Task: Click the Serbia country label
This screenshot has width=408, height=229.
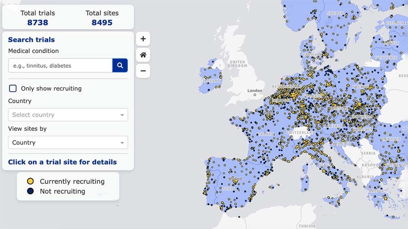Action: pyautogui.click(x=368, y=153)
